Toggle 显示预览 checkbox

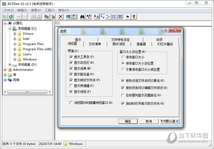(71, 92)
